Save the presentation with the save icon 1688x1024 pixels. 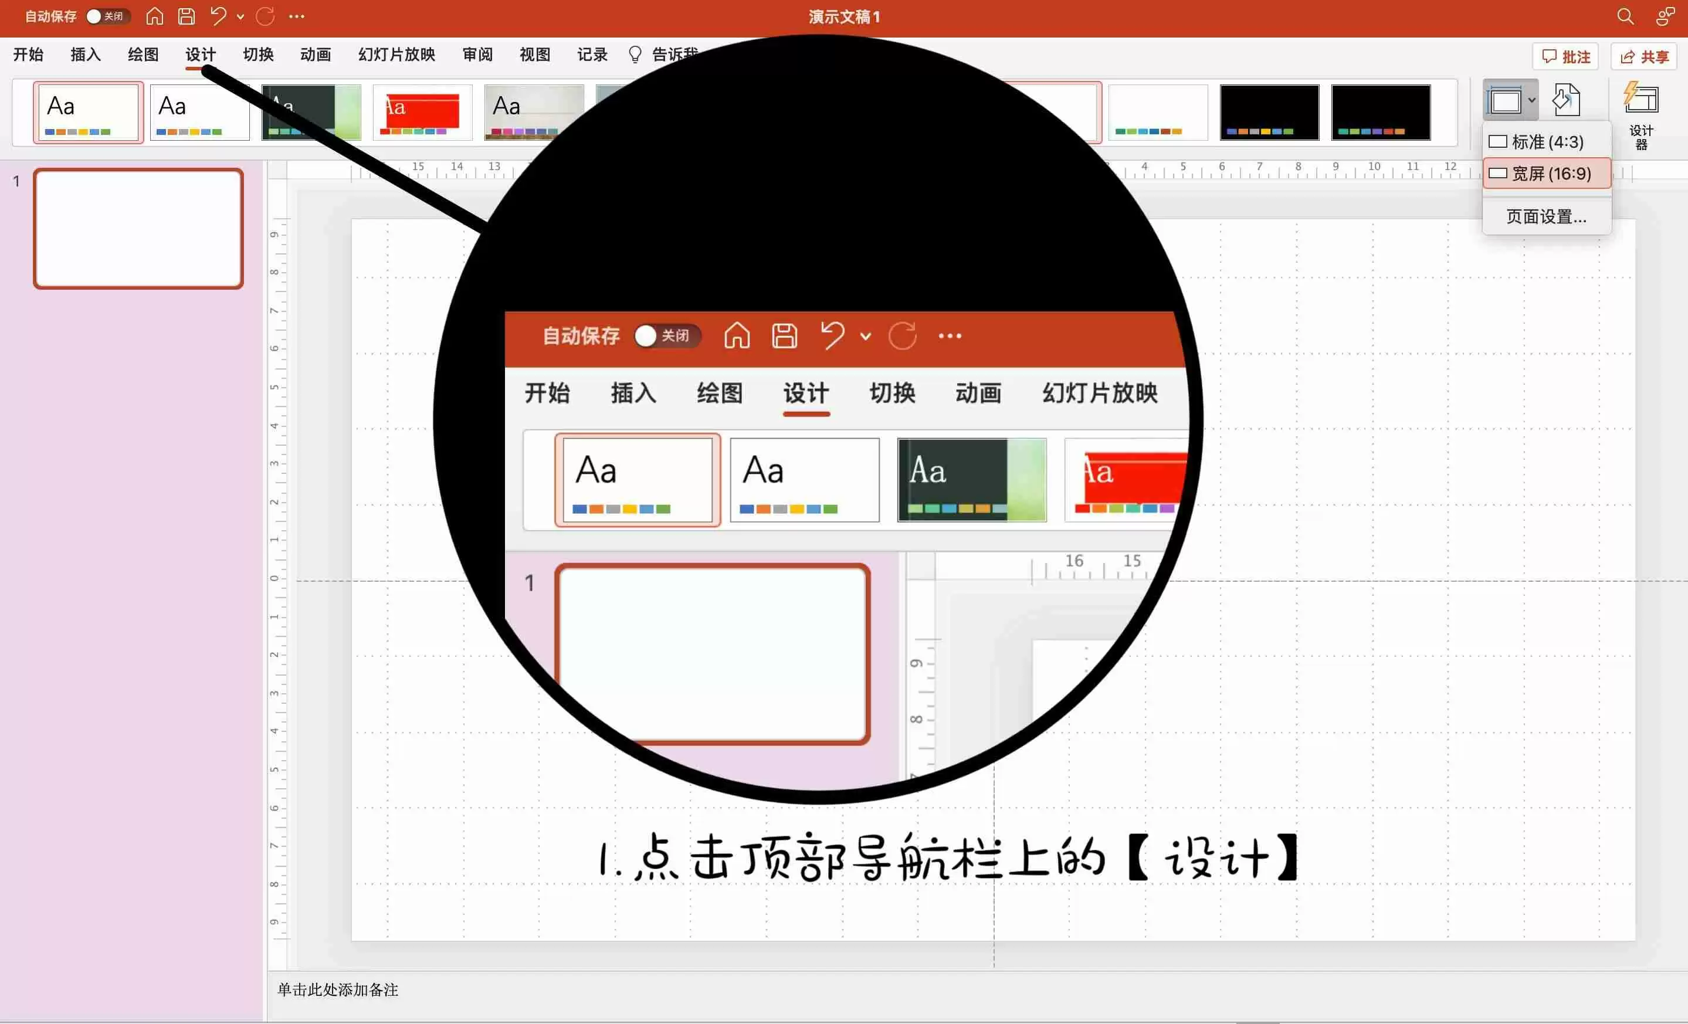(186, 16)
